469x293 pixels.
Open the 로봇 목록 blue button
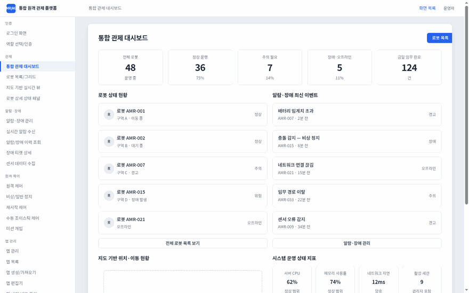pos(439,38)
